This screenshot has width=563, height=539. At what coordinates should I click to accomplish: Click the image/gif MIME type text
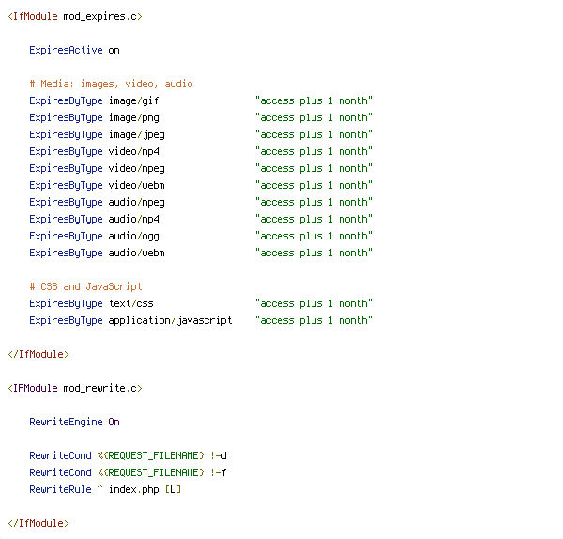click(x=134, y=101)
